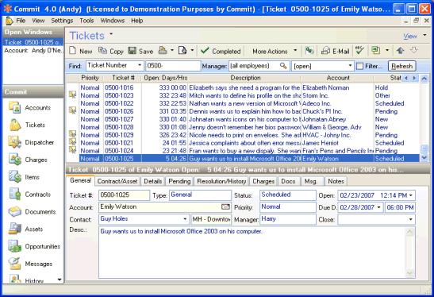Switch to the Charges tab
This screenshot has width=434, height=297.
263,181
